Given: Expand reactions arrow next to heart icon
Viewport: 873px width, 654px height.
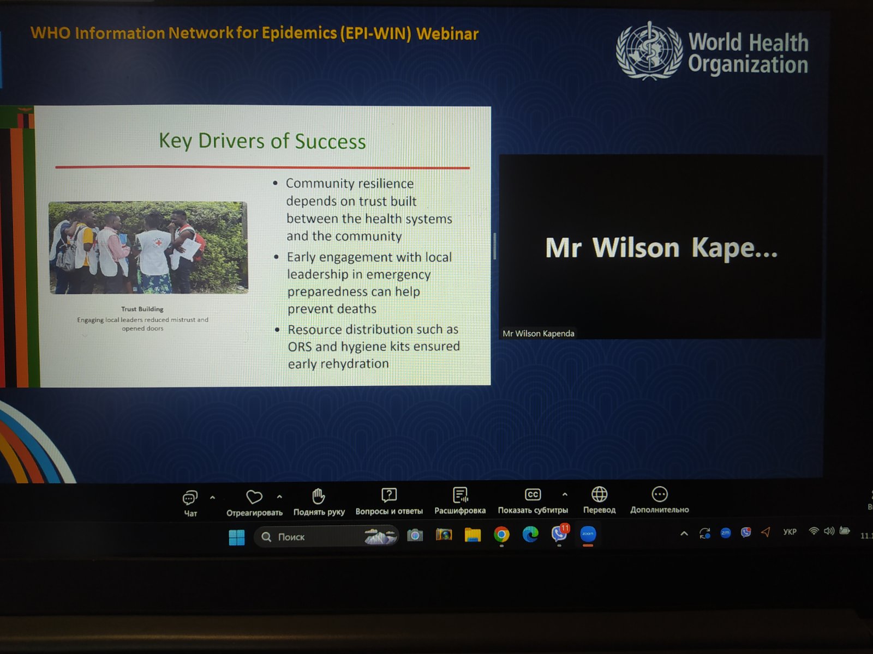Looking at the screenshot, I should [279, 496].
